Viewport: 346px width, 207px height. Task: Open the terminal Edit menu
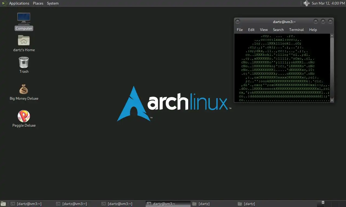point(251,30)
